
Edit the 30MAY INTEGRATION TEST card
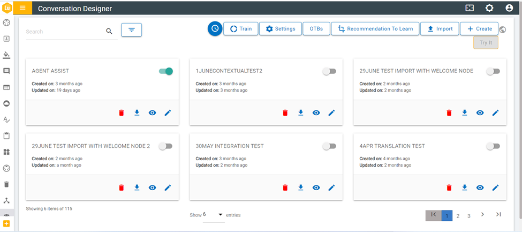point(331,188)
